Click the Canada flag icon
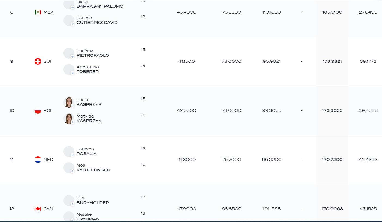This screenshot has width=382, height=222. (38, 209)
